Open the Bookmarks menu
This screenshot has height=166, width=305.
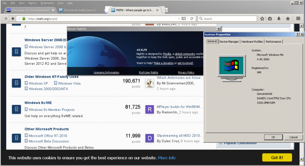pos(47,3)
